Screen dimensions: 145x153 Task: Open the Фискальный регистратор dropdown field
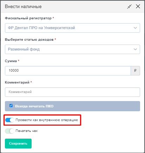(72, 28)
